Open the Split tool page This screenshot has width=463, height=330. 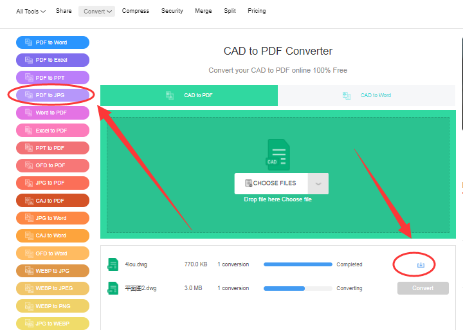click(230, 11)
